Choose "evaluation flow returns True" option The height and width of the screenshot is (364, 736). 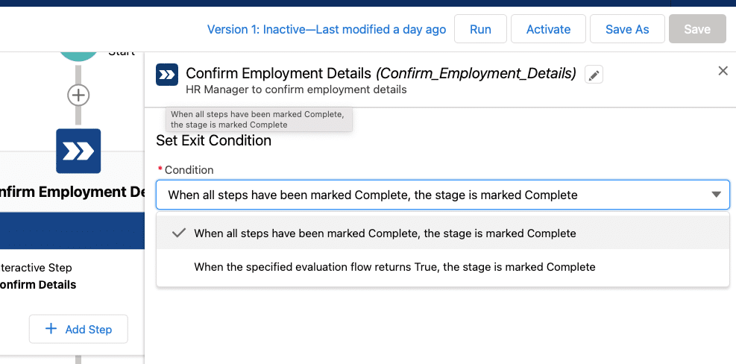tap(394, 266)
